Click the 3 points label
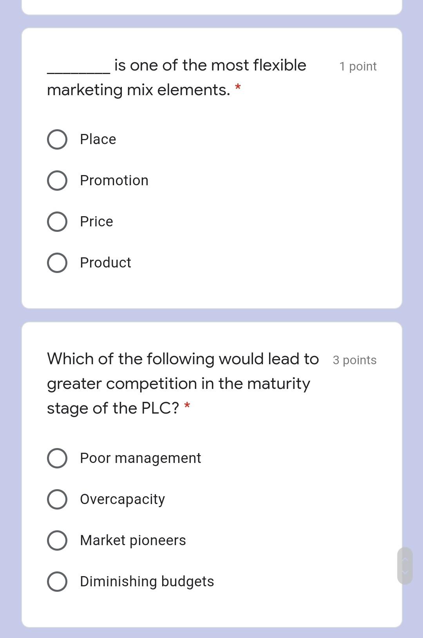The height and width of the screenshot is (638, 423). pyautogui.click(x=354, y=360)
